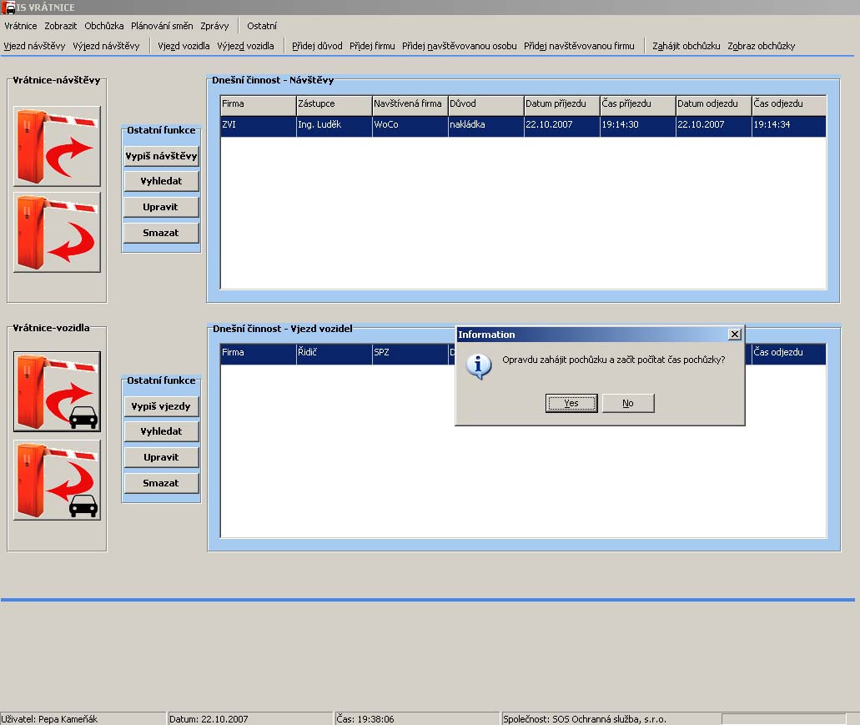Select Vjezd návštěvy toolbar item
Screen dimensions: 860x725
click(34, 46)
